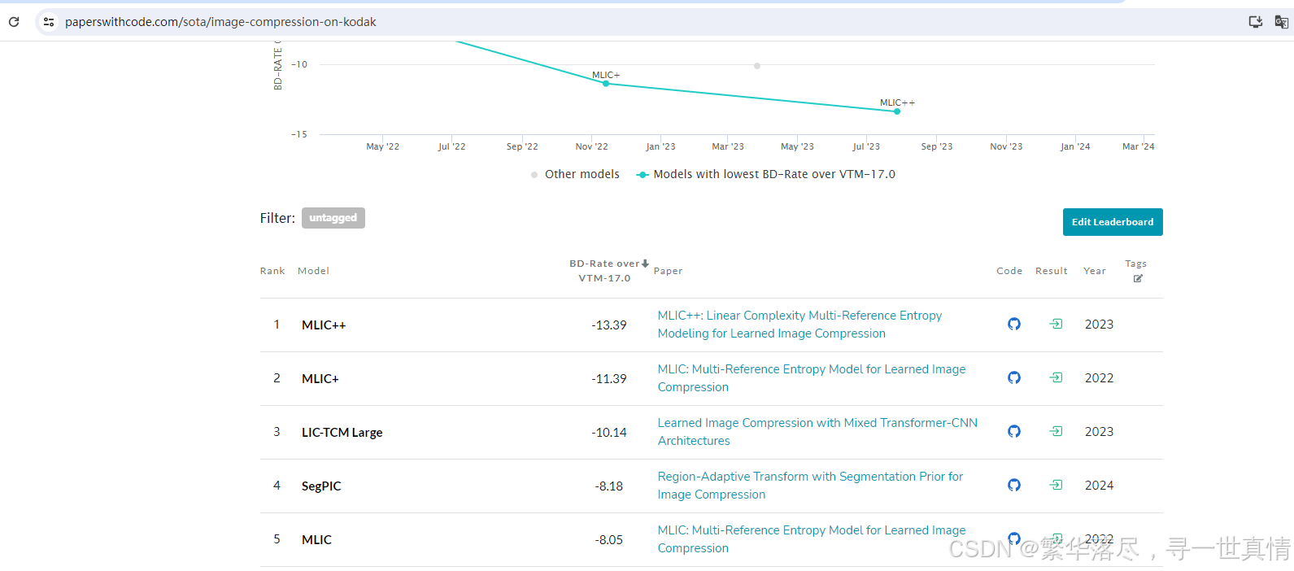Click the Model column header
Screen dimensions: 1294x571
pos(313,271)
